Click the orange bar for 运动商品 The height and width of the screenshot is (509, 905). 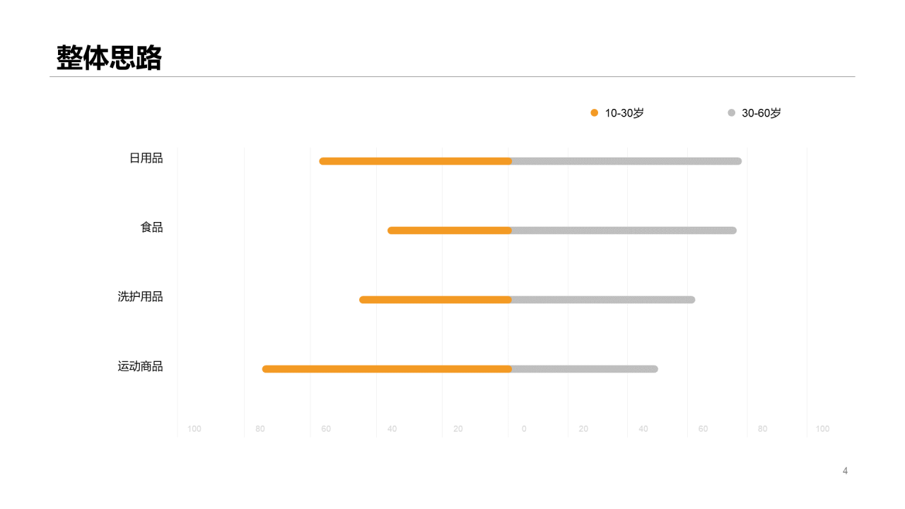[x=387, y=369]
